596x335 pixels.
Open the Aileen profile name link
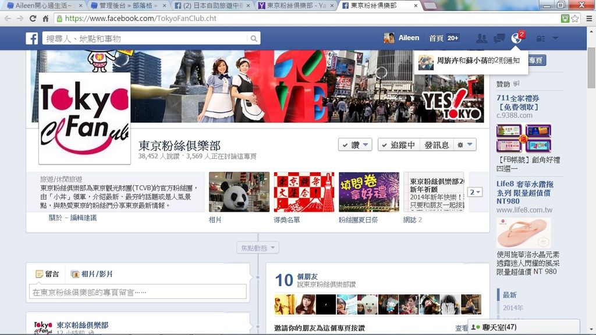pos(409,38)
